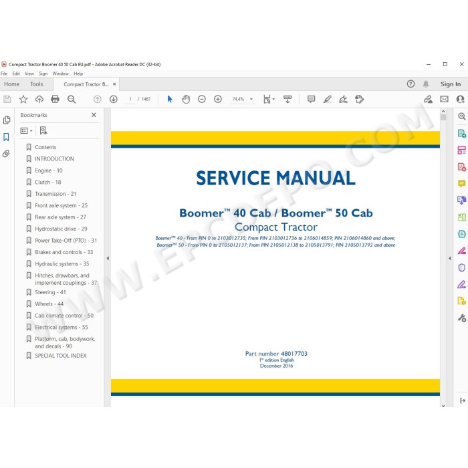Click the Stamp tool icon
468x468 pixels.
[360, 99]
